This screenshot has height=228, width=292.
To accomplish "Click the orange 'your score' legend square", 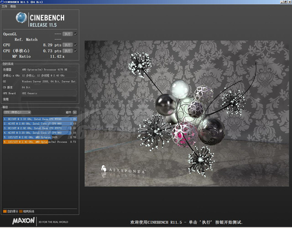I will [5, 211].
